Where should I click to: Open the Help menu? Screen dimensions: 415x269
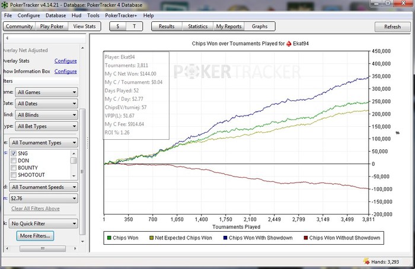[148, 15]
